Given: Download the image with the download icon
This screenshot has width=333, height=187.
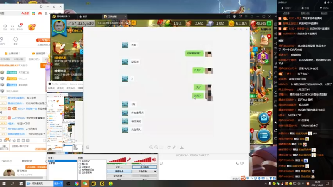Looking at the screenshot, I should 182,147.
